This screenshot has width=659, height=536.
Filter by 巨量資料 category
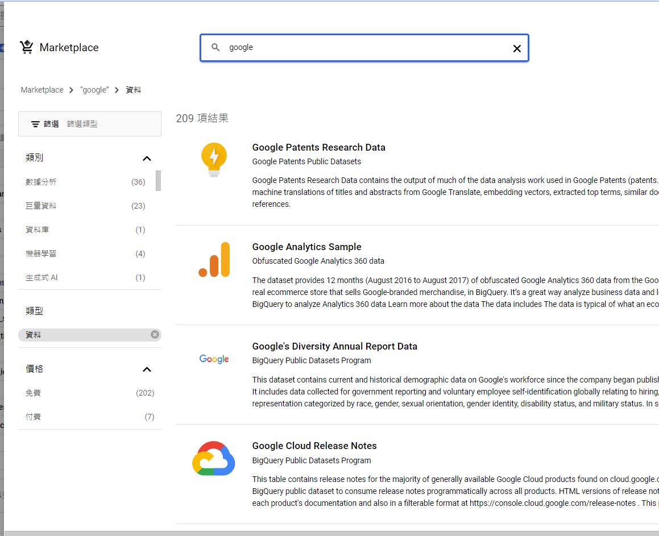tap(41, 206)
